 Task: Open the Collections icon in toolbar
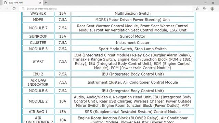coord(205,9)
